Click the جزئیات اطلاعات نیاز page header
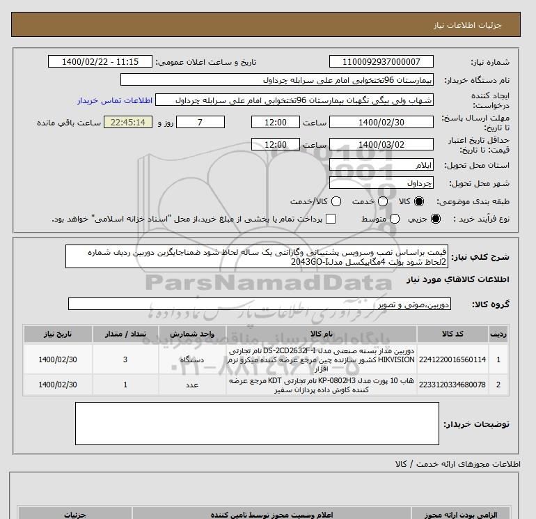This screenshot has width=536, height=519. (x=467, y=26)
